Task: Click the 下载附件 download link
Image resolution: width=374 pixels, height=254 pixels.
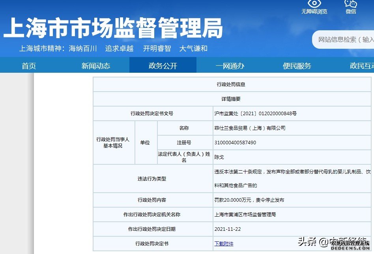Action: [224, 244]
